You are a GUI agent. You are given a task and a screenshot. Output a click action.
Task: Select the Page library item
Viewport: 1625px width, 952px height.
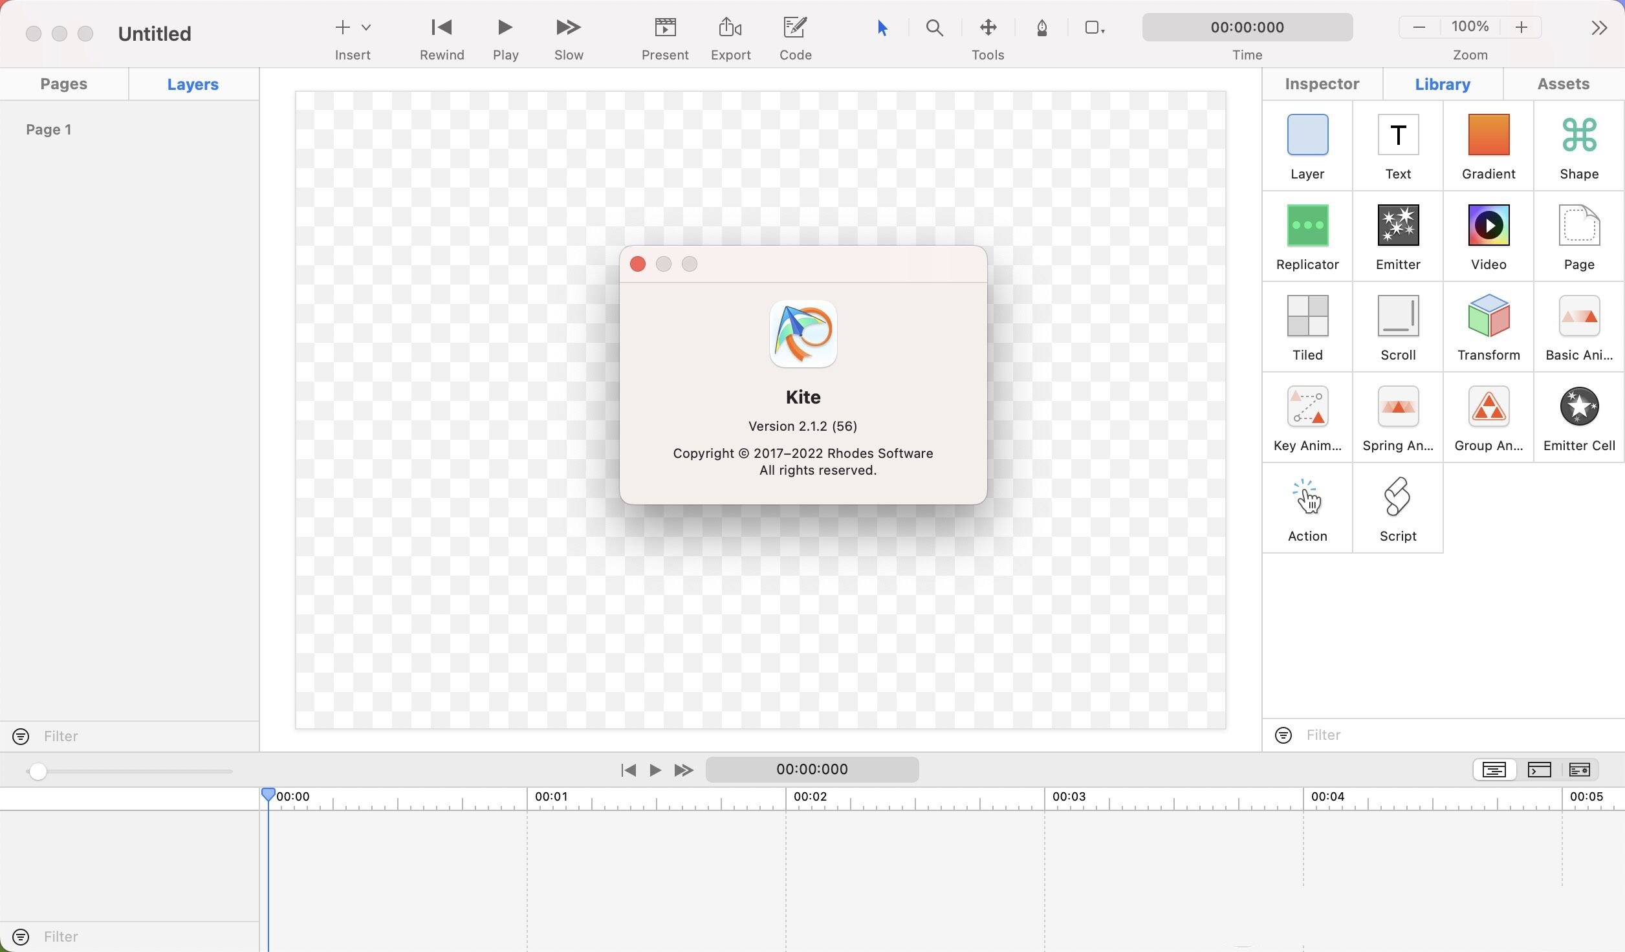pyautogui.click(x=1579, y=237)
